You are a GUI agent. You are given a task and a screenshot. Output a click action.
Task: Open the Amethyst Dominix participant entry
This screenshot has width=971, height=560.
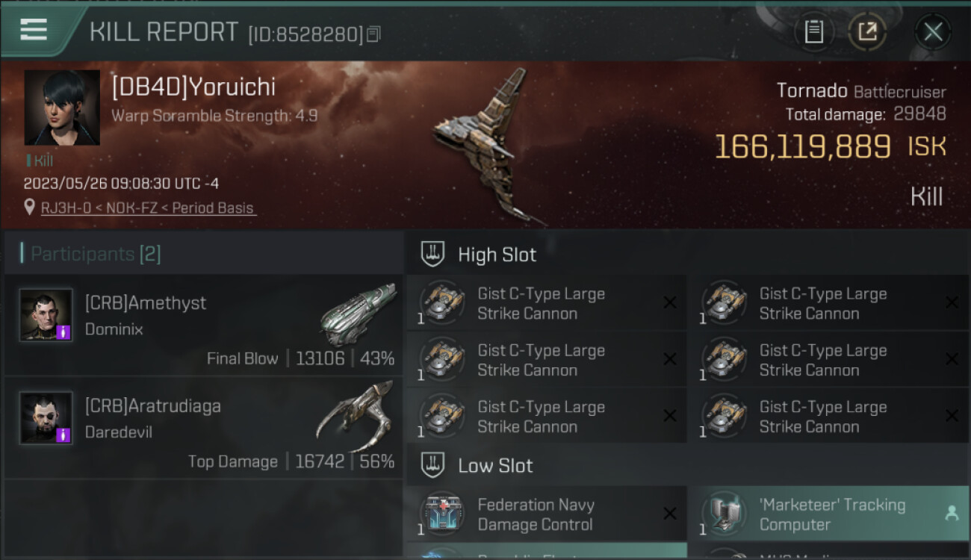point(204,324)
